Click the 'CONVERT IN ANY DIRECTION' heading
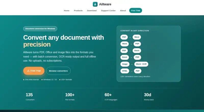204x112 pixels. [x=135, y=31]
